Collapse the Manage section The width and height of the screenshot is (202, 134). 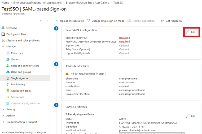(3, 46)
